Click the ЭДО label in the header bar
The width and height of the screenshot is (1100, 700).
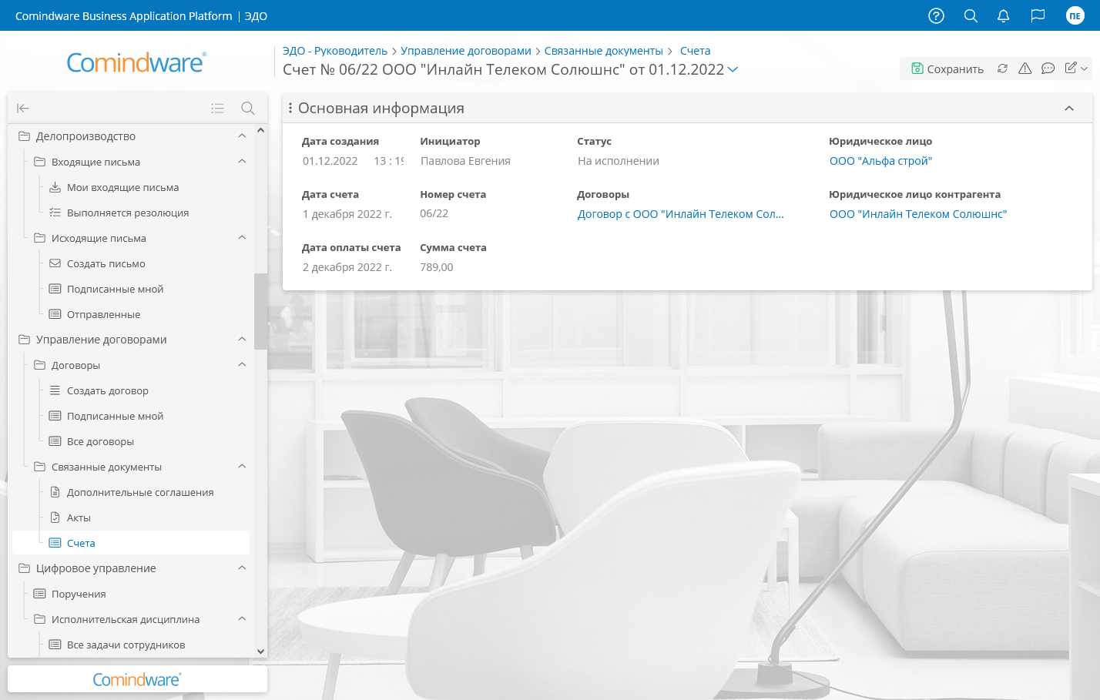point(256,16)
